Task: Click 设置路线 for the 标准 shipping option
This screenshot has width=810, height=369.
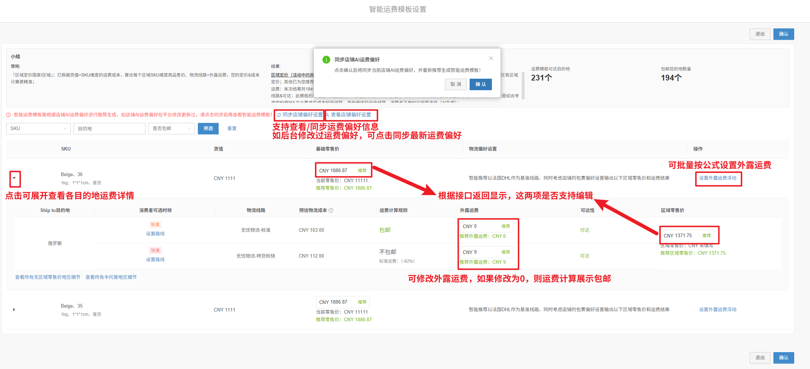Action: click(x=155, y=234)
